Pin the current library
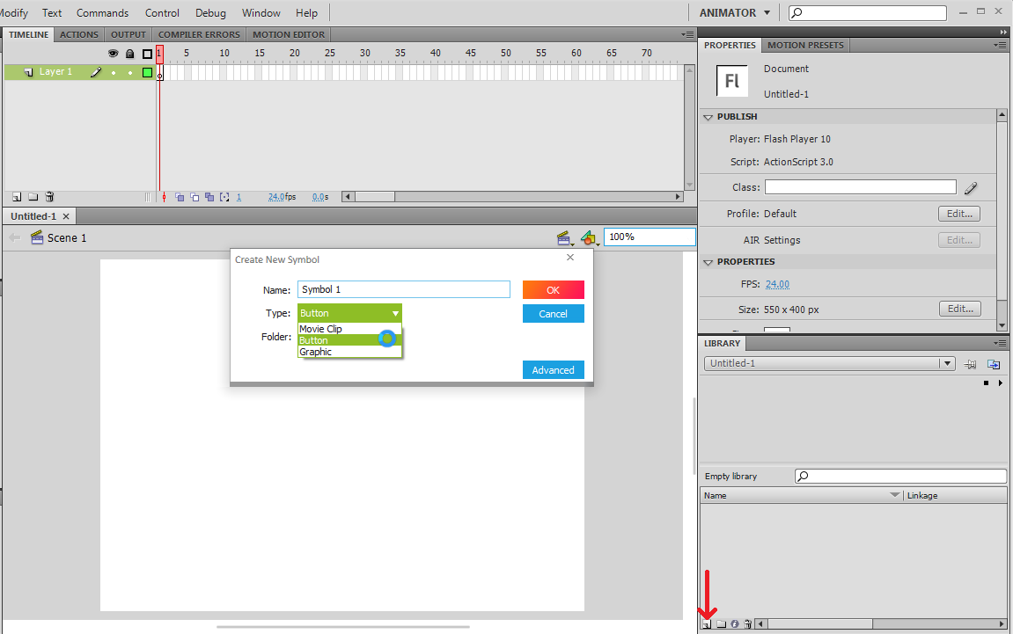This screenshot has width=1013, height=634. tap(971, 364)
